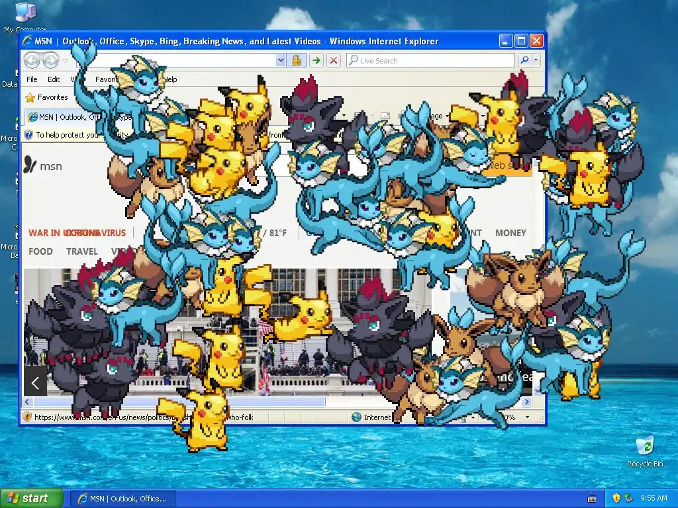Screen dimensions: 678x508
Task: Click the MSN taskbar window button
Action: tap(122, 499)
